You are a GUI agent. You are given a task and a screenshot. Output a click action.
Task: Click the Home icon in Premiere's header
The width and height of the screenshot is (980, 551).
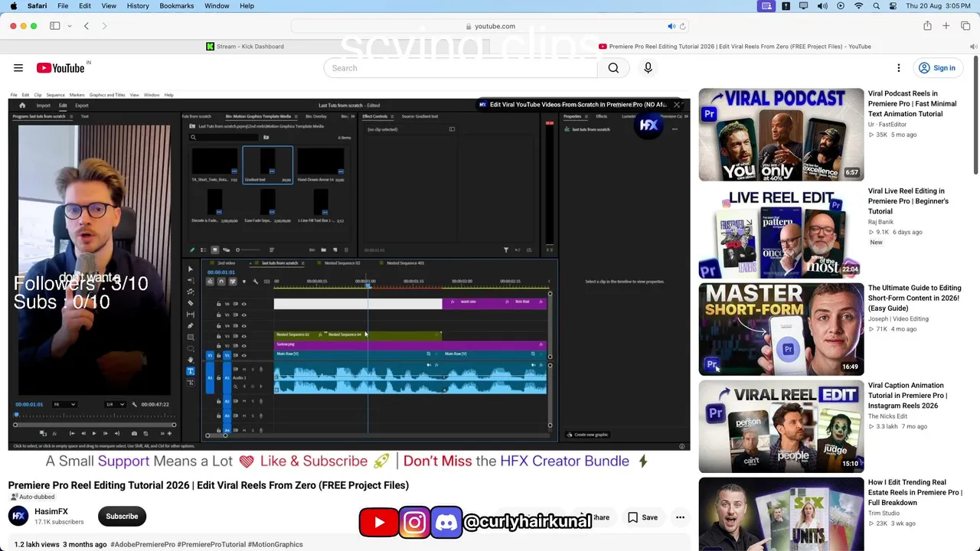[22, 106]
